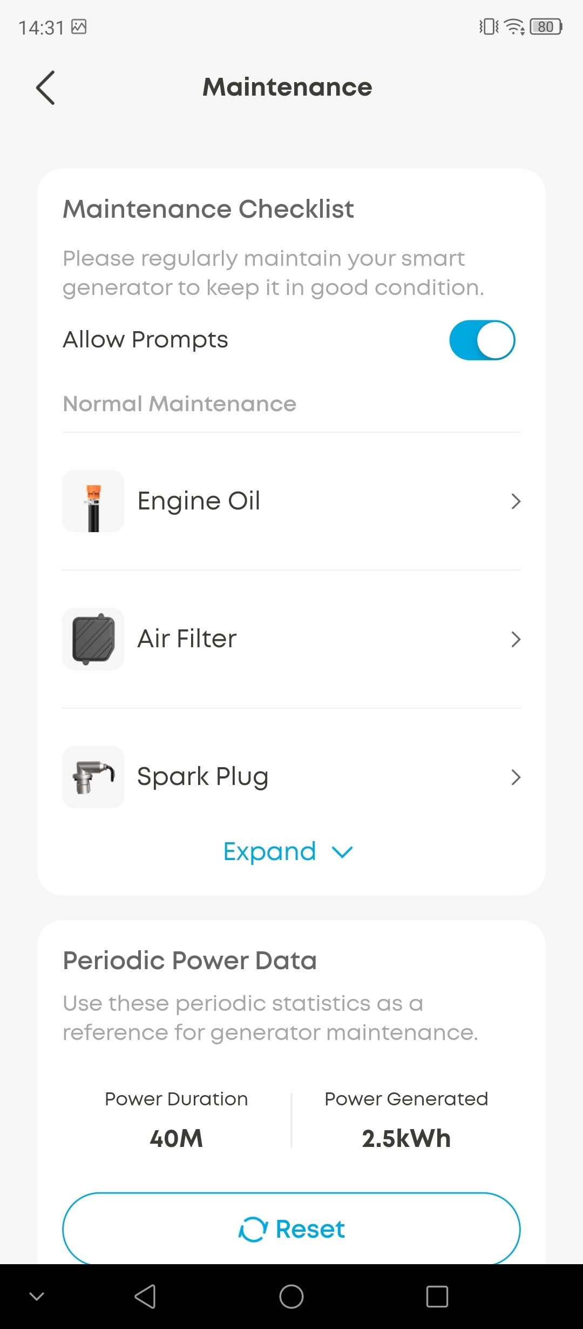Image resolution: width=583 pixels, height=1329 pixels.
Task: Tap the hide-keyboard down arrow icon
Action: point(37,1296)
